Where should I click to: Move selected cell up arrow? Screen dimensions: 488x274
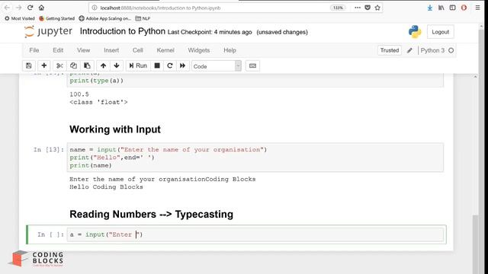(104, 66)
